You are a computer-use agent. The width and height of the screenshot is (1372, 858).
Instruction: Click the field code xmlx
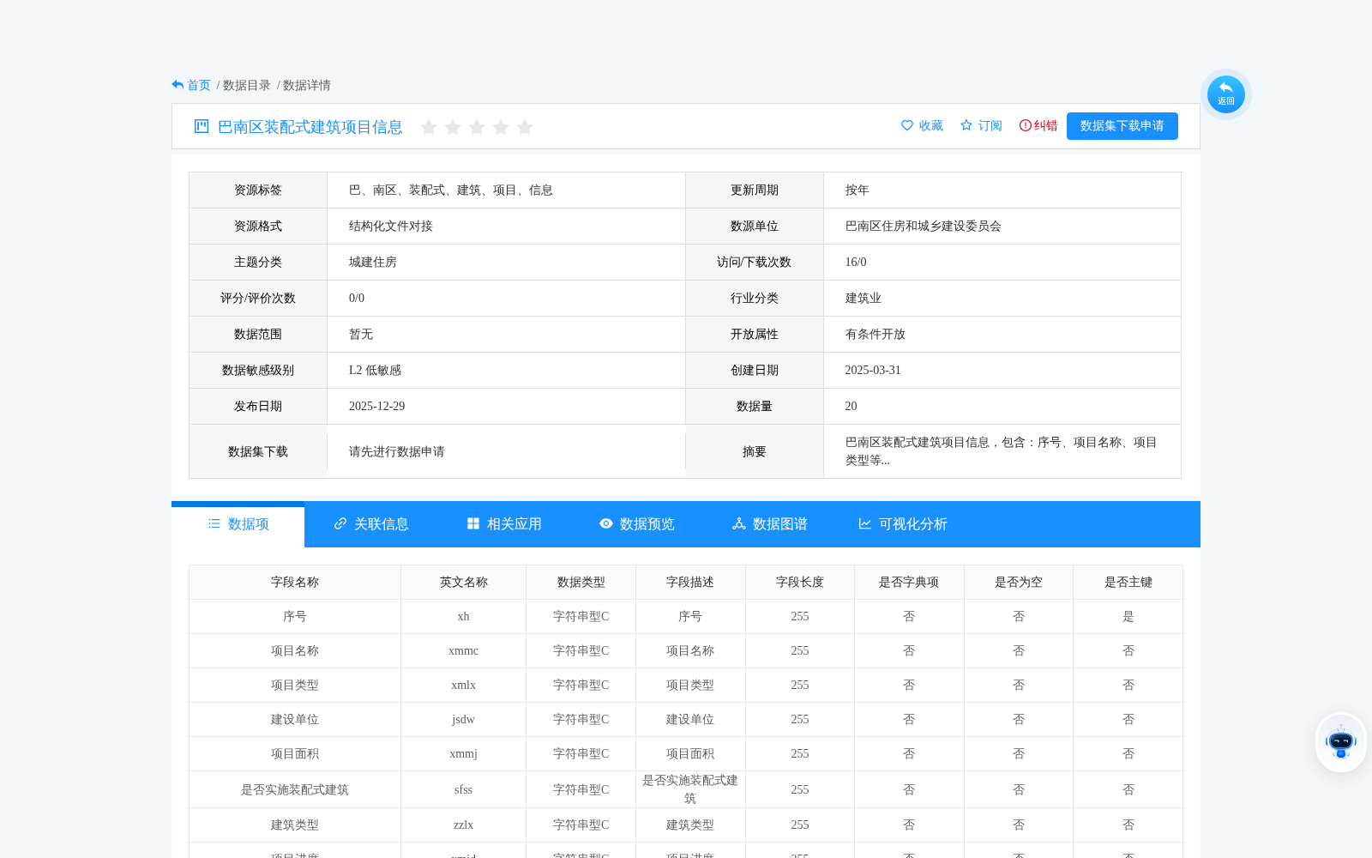point(464,686)
